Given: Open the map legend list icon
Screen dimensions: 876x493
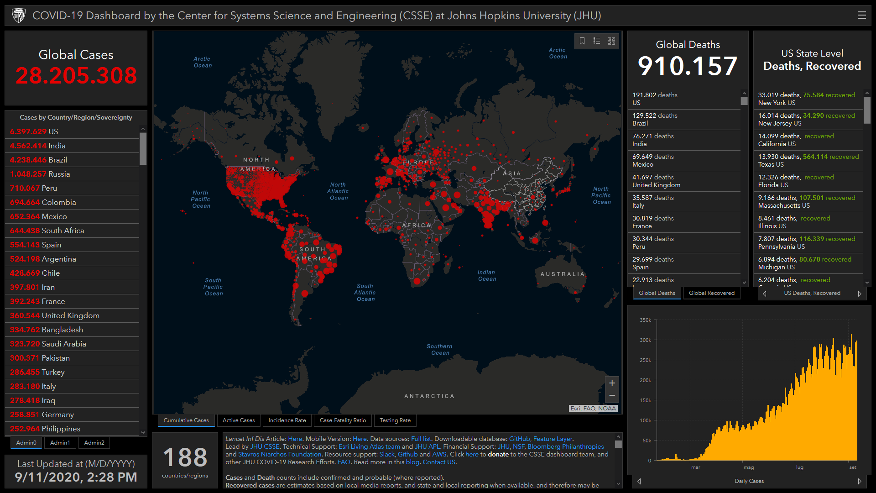Looking at the screenshot, I should (x=597, y=41).
